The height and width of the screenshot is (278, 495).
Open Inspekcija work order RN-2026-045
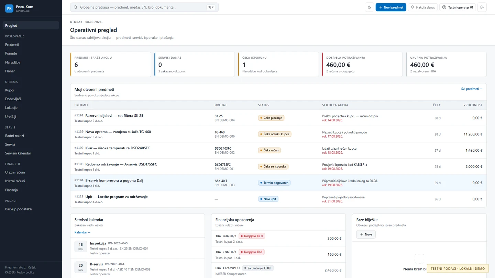click(x=137, y=248)
